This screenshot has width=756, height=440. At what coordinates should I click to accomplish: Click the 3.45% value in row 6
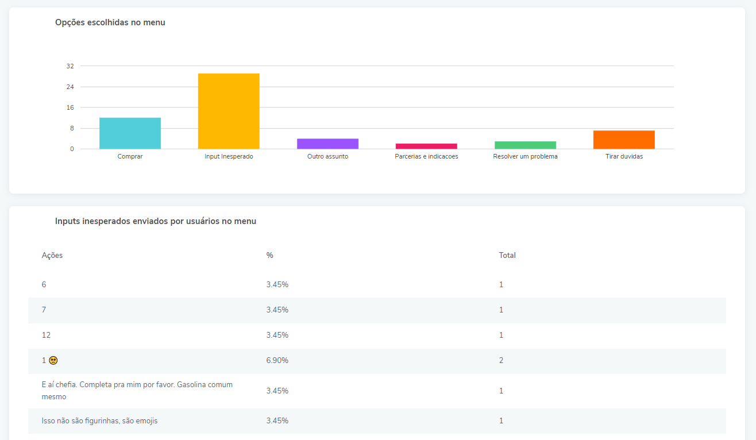click(277, 284)
